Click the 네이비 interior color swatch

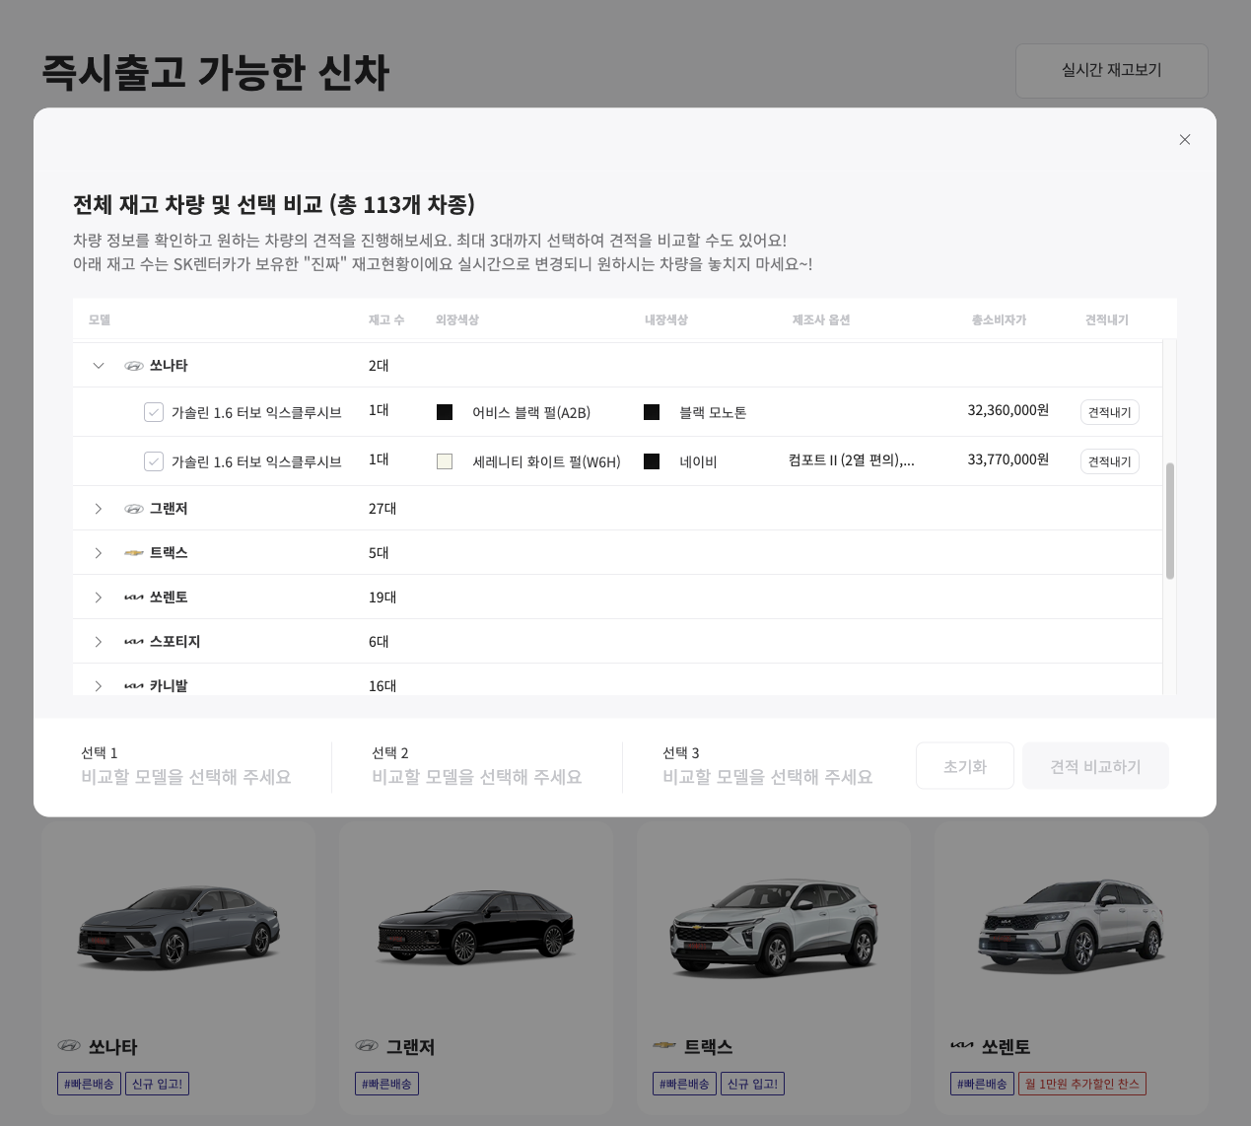[652, 461]
